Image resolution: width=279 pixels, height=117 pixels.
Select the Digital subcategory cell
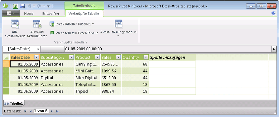57,78
